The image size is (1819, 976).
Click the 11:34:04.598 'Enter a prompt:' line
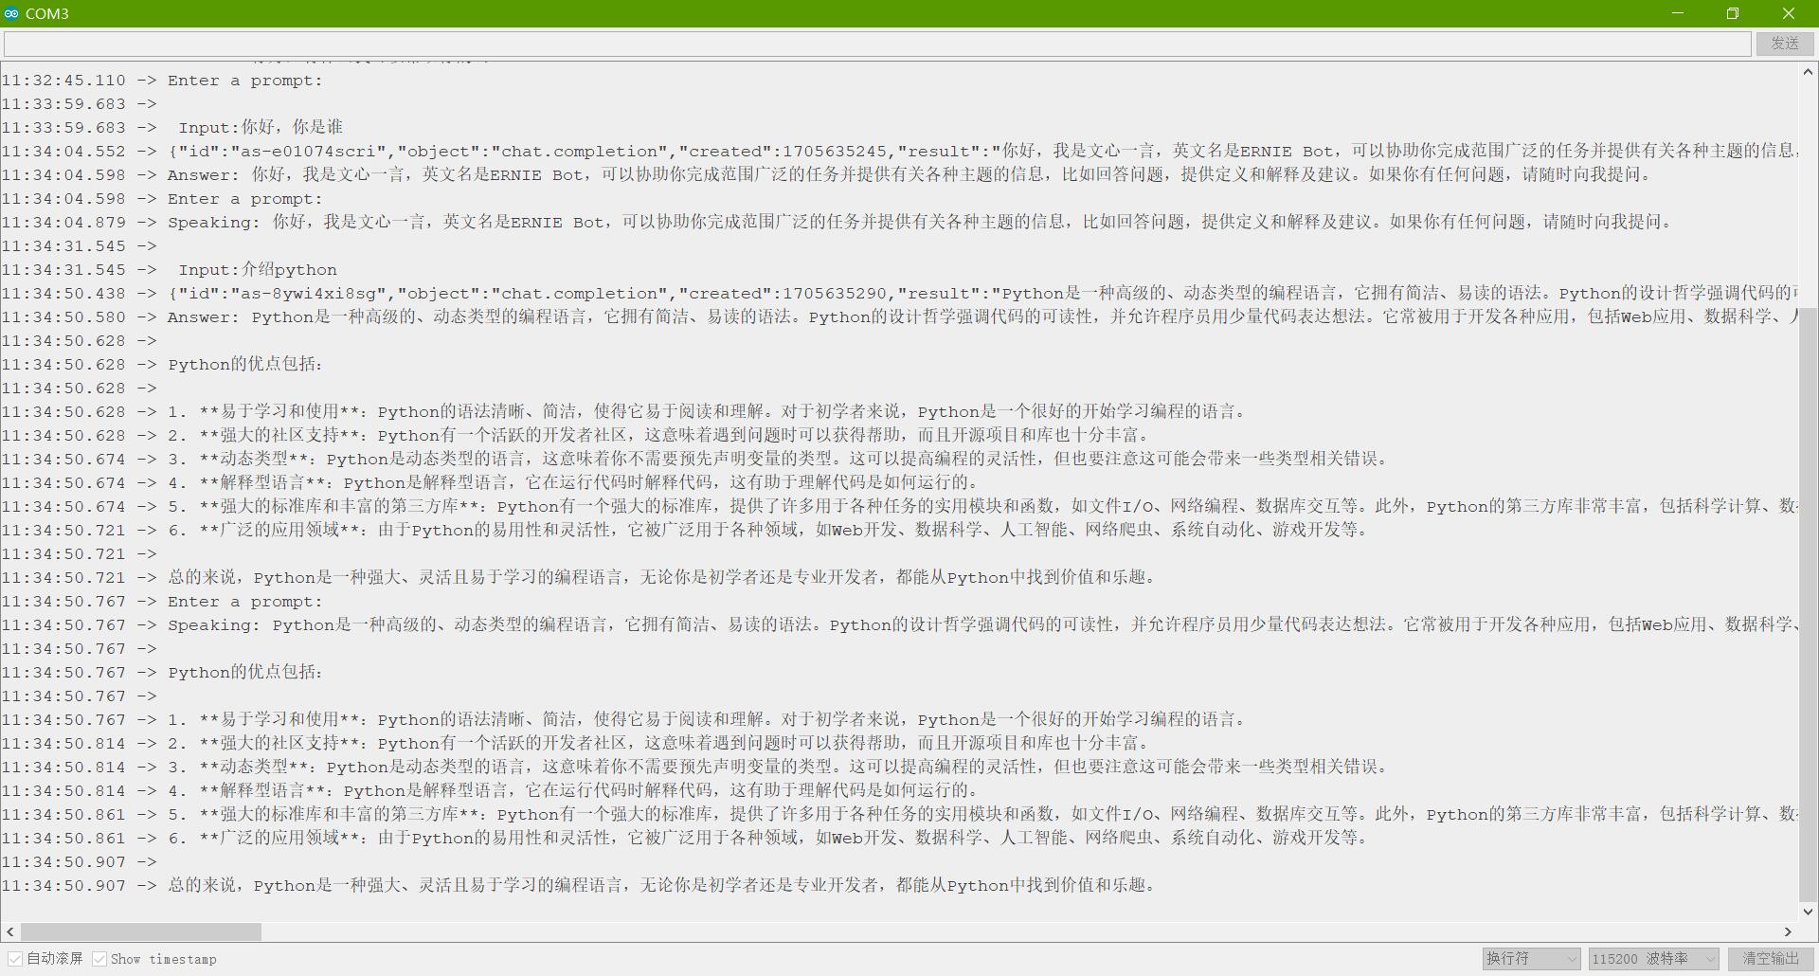click(162, 199)
